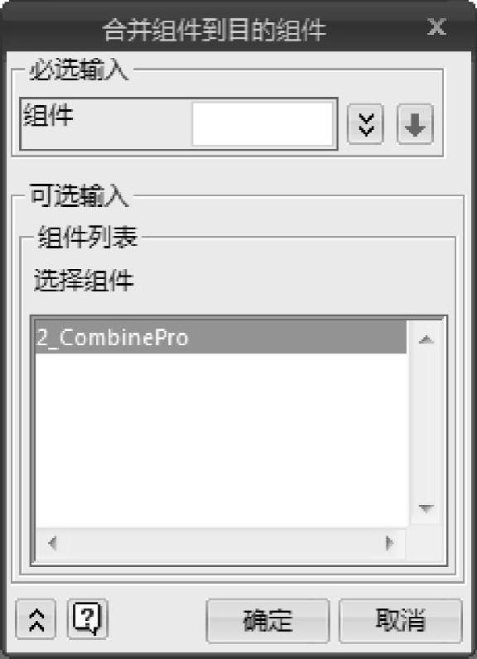Expand options with the double-chevron down button
This screenshot has width=477, height=659.
[365, 124]
